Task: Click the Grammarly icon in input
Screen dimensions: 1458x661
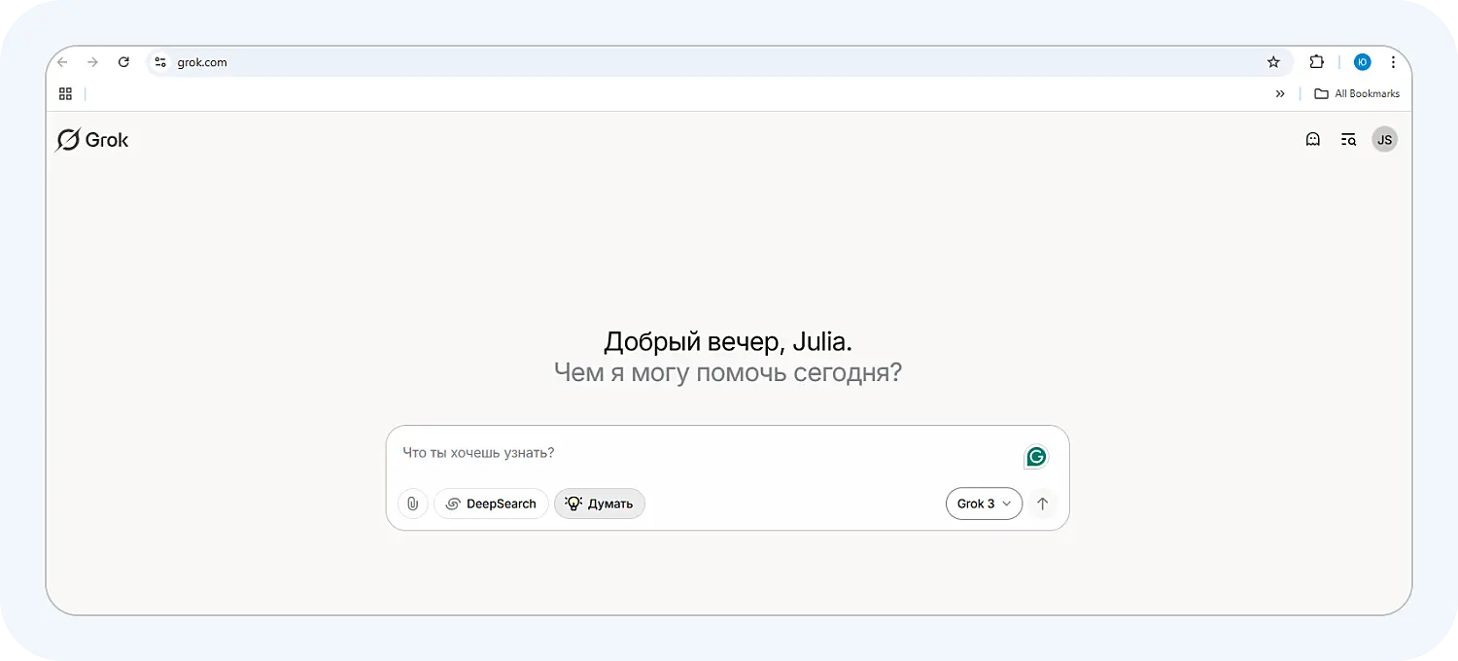Action: [x=1036, y=457]
